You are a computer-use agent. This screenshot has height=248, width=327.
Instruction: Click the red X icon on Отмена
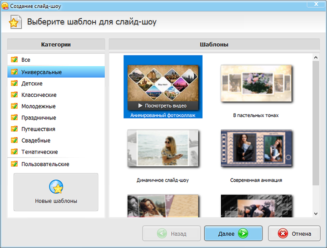[x=283, y=233]
